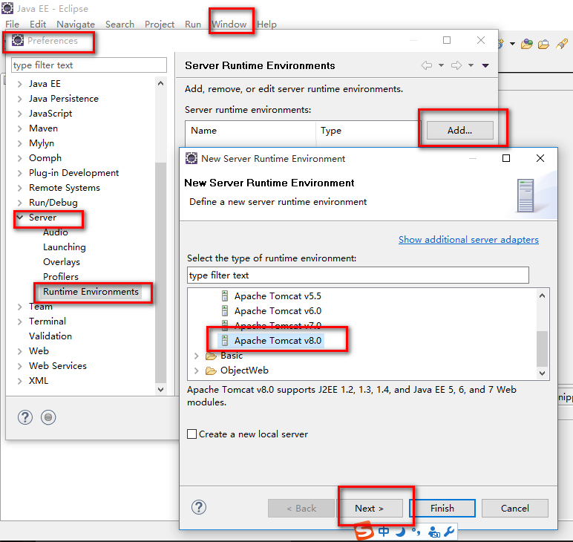Click the preferences tree scrollbar up arrow

click(160, 83)
